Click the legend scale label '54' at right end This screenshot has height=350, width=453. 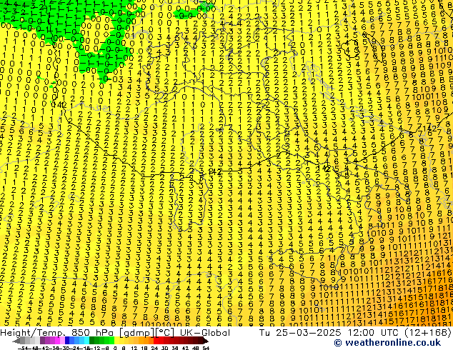tap(206, 348)
